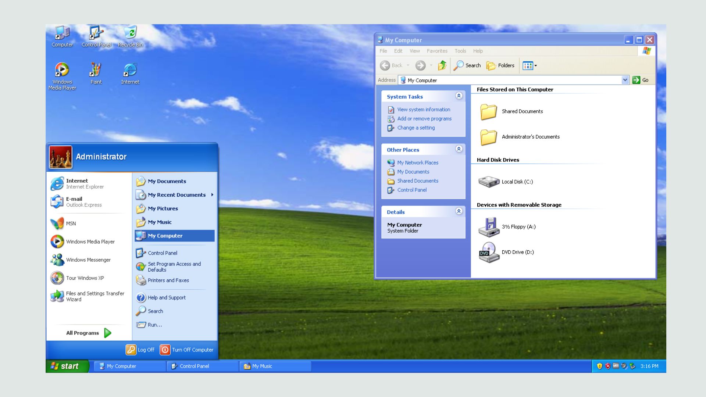The height and width of the screenshot is (397, 706).
Task: Click the Up folder toolbar icon
Action: point(442,65)
